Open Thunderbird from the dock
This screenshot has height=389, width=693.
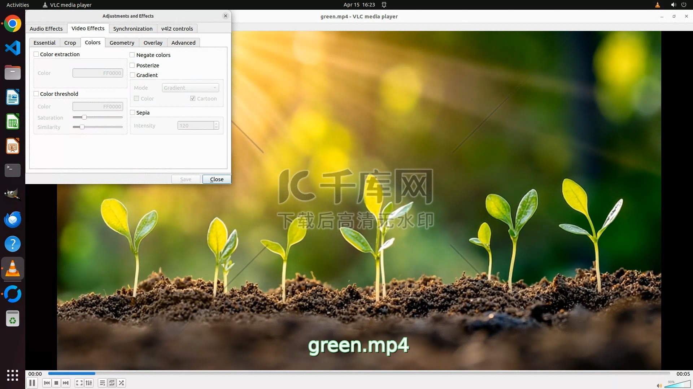13,220
